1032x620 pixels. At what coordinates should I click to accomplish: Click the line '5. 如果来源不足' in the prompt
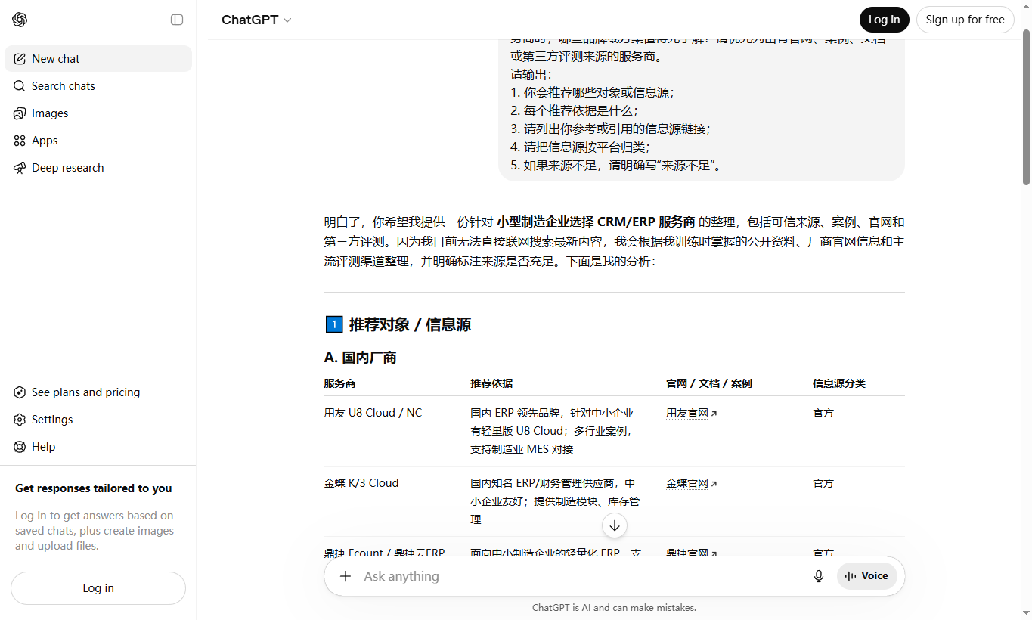click(616, 165)
